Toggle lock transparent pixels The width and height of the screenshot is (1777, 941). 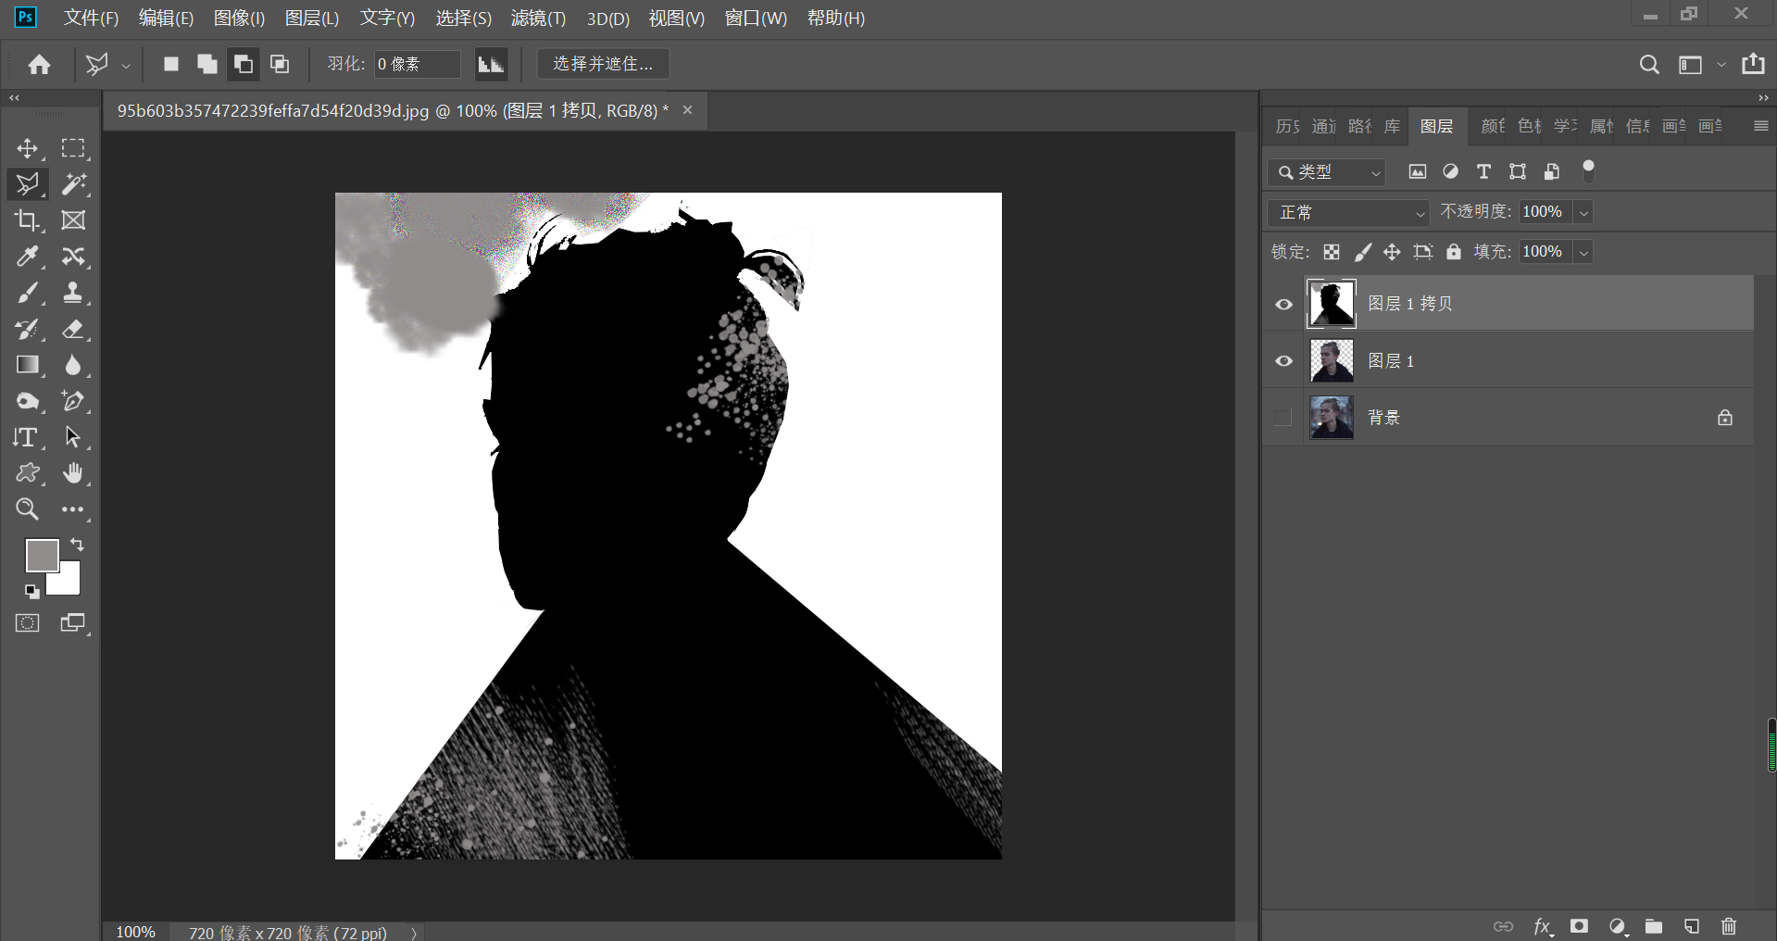click(x=1332, y=252)
